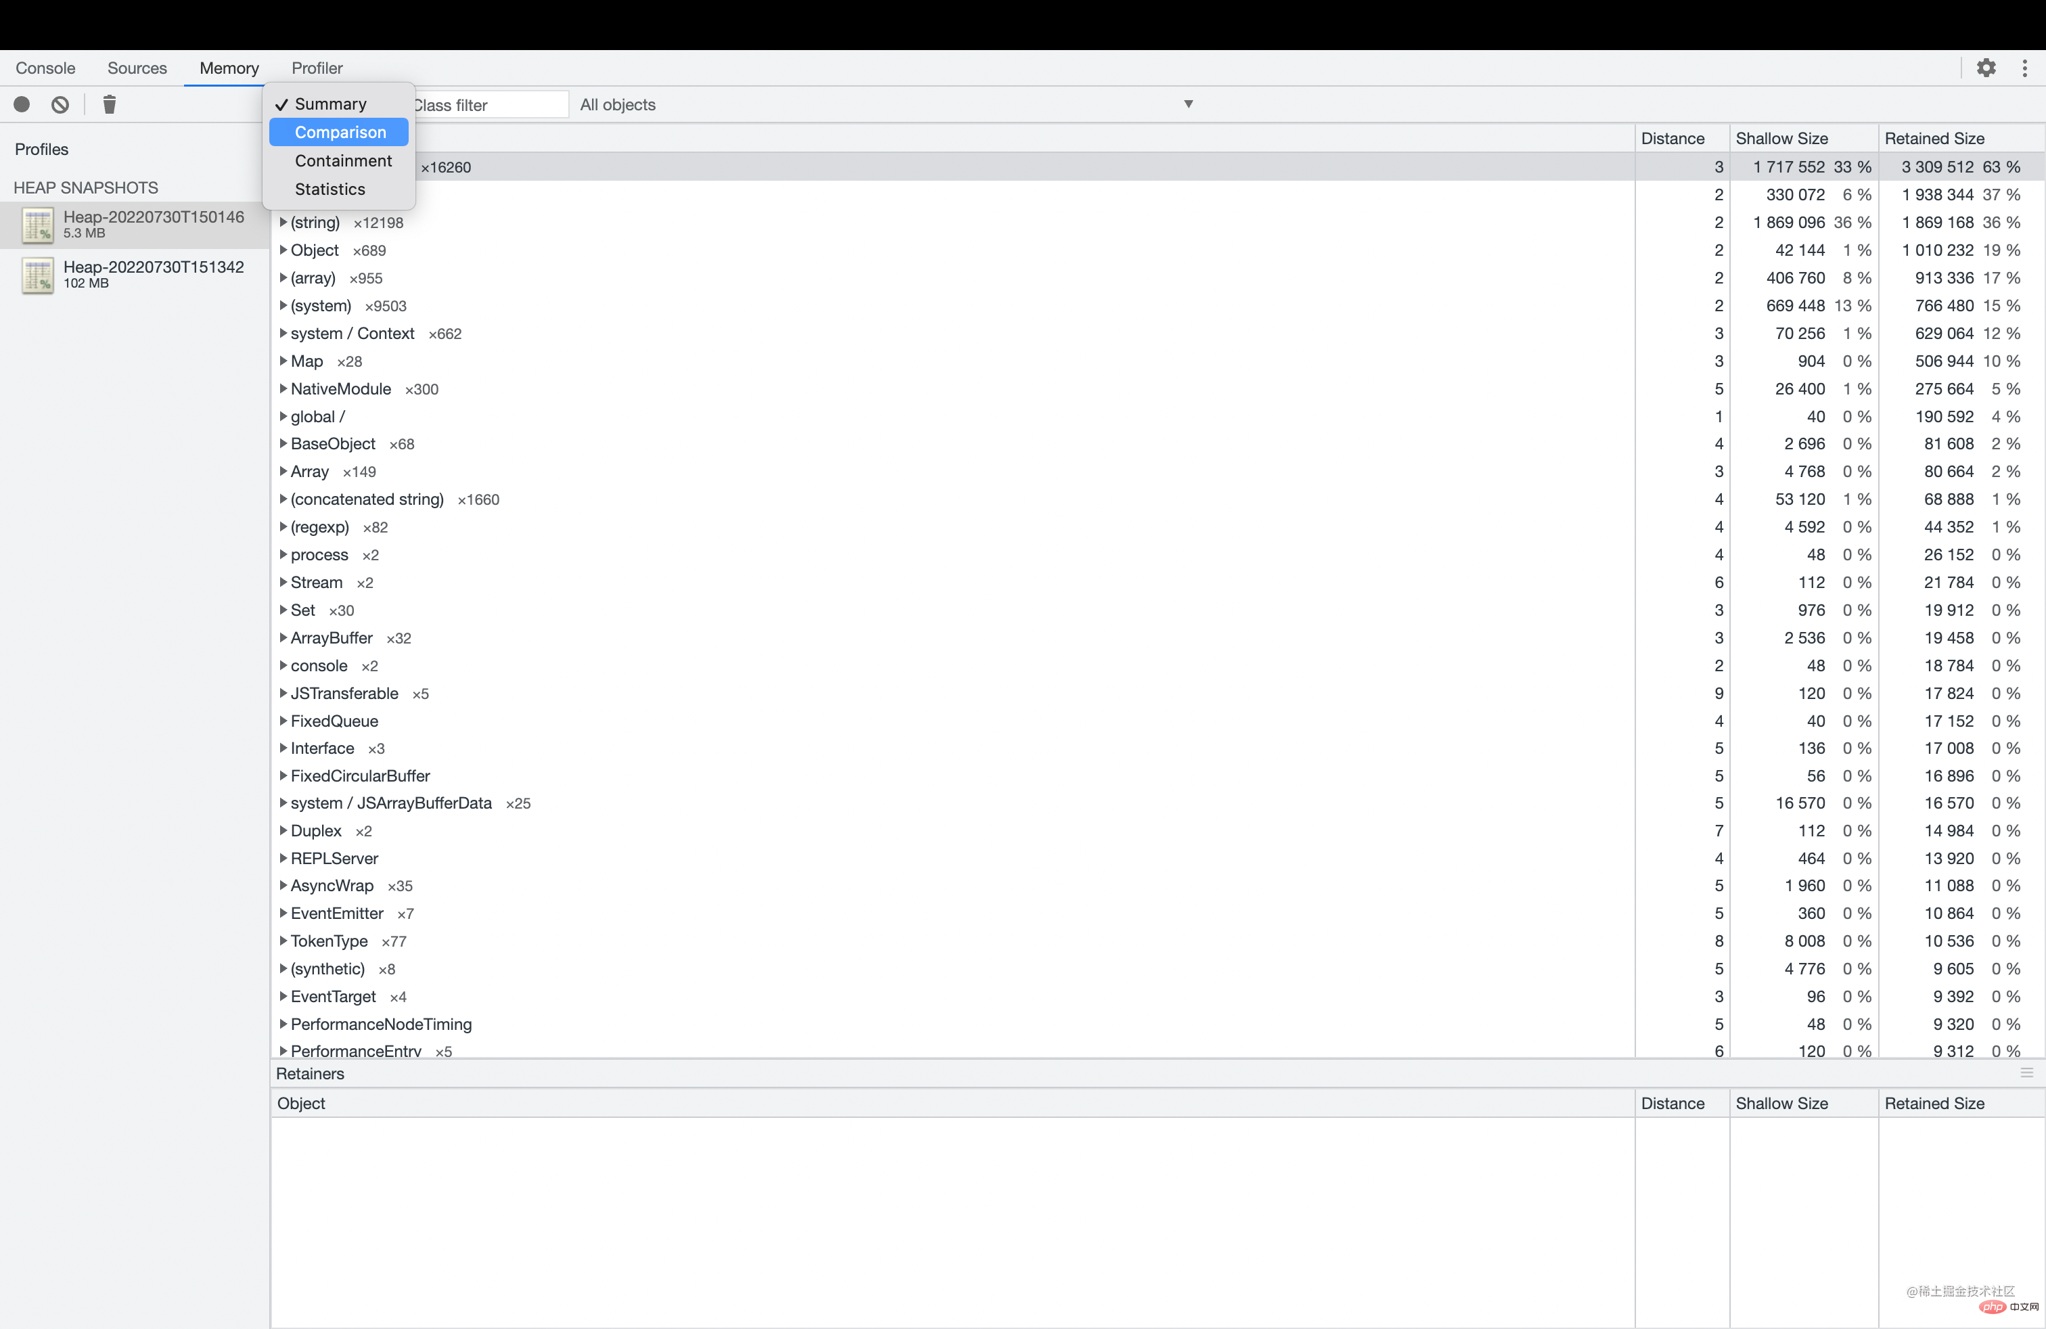Switch to the Profiler tab
The image size is (2046, 1329).
coord(317,68)
